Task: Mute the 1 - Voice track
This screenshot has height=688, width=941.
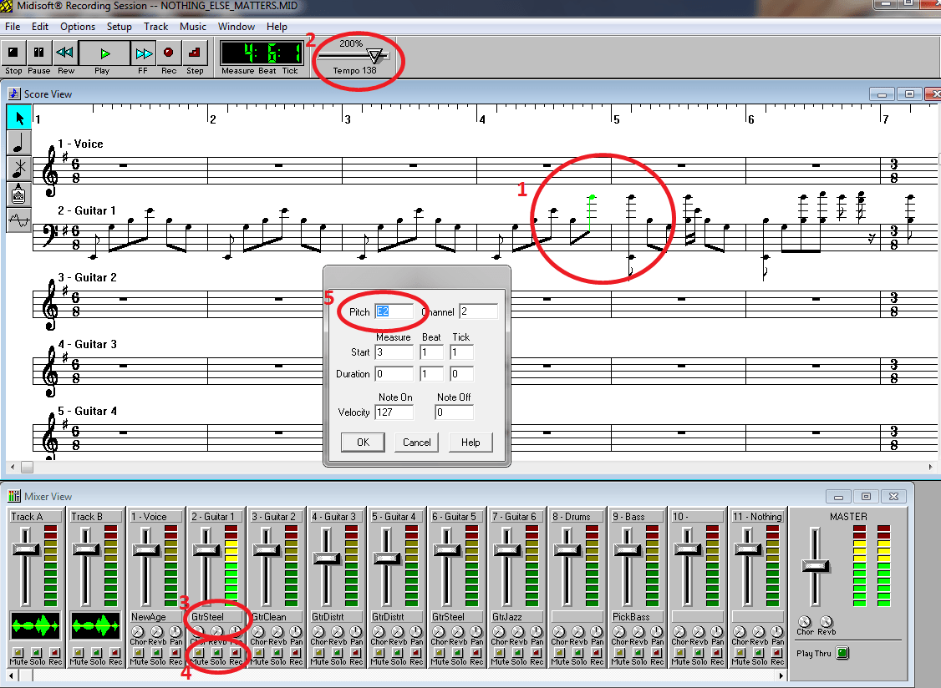Action: point(138,652)
